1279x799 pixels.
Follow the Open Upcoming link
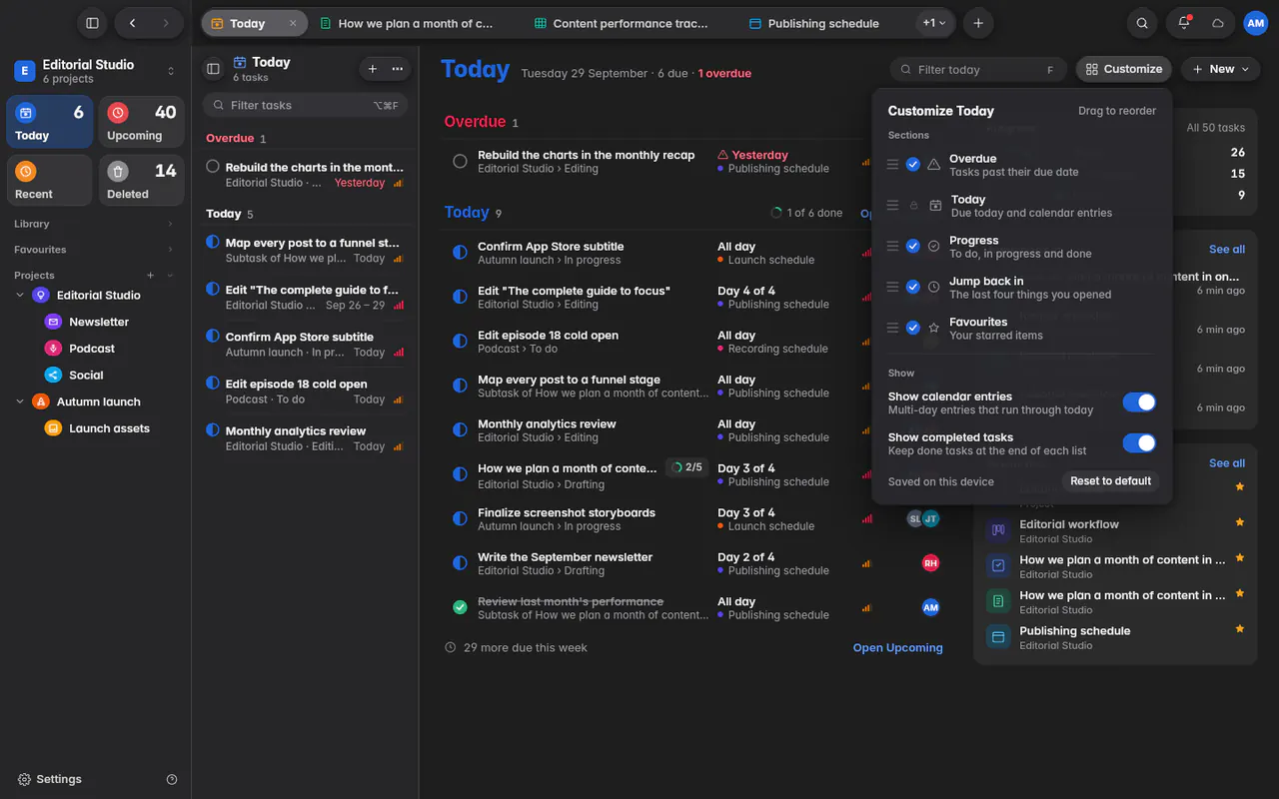(897, 648)
